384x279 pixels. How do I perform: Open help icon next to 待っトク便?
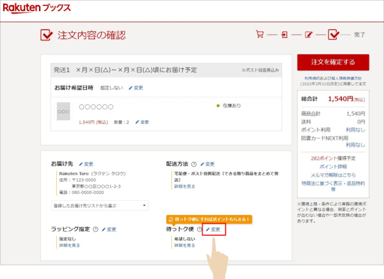pos(200,229)
